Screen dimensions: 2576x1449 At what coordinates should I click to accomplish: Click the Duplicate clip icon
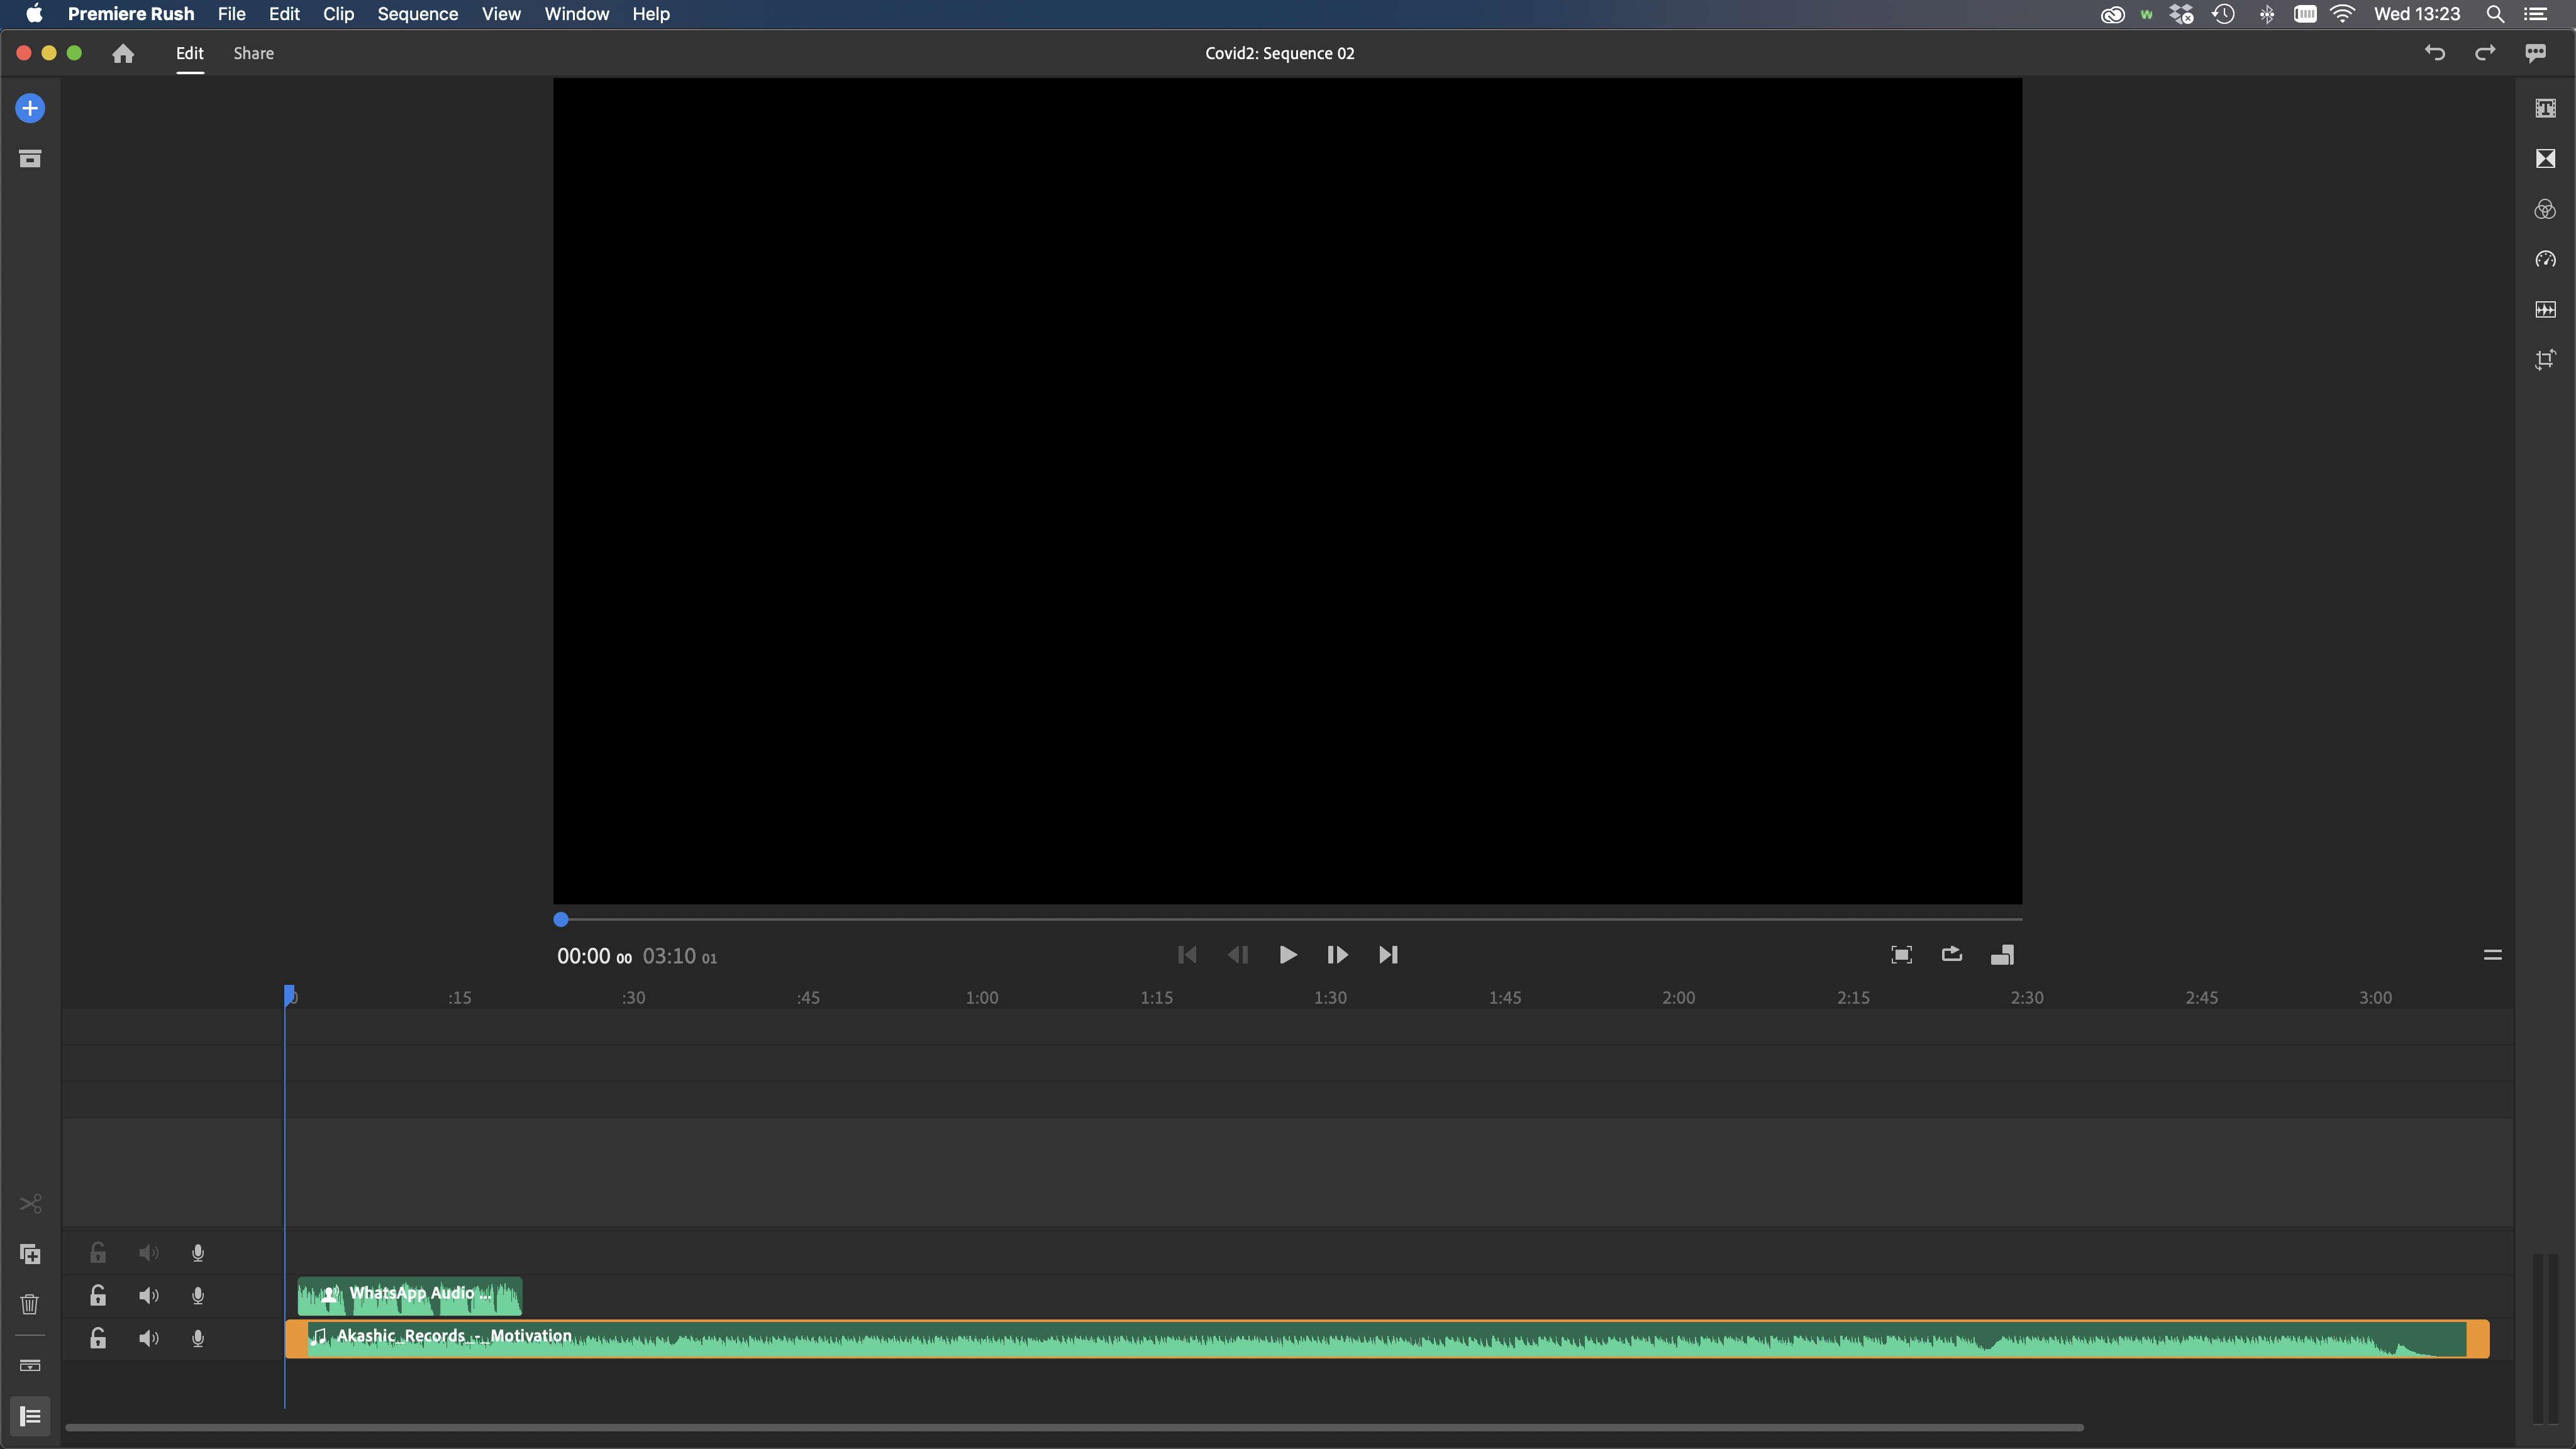click(x=30, y=1254)
